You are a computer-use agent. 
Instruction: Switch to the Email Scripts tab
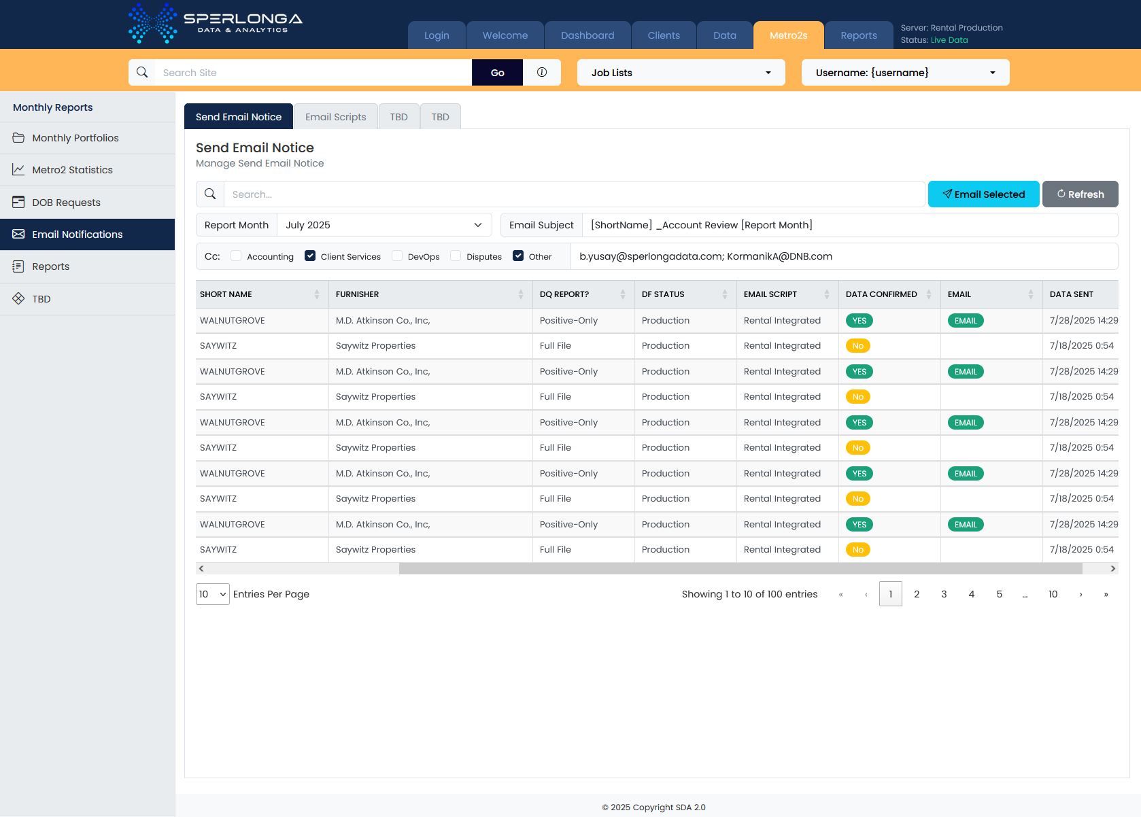[x=335, y=117]
